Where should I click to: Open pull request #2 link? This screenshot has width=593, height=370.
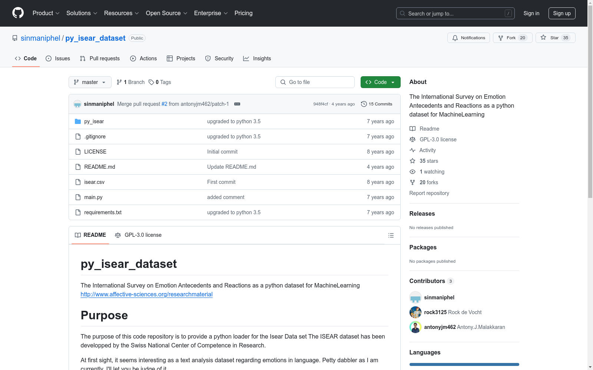165,104
